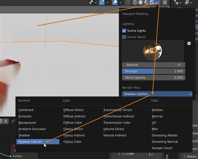Select the Denoising Albedo pass

click(x=165, y=135)
